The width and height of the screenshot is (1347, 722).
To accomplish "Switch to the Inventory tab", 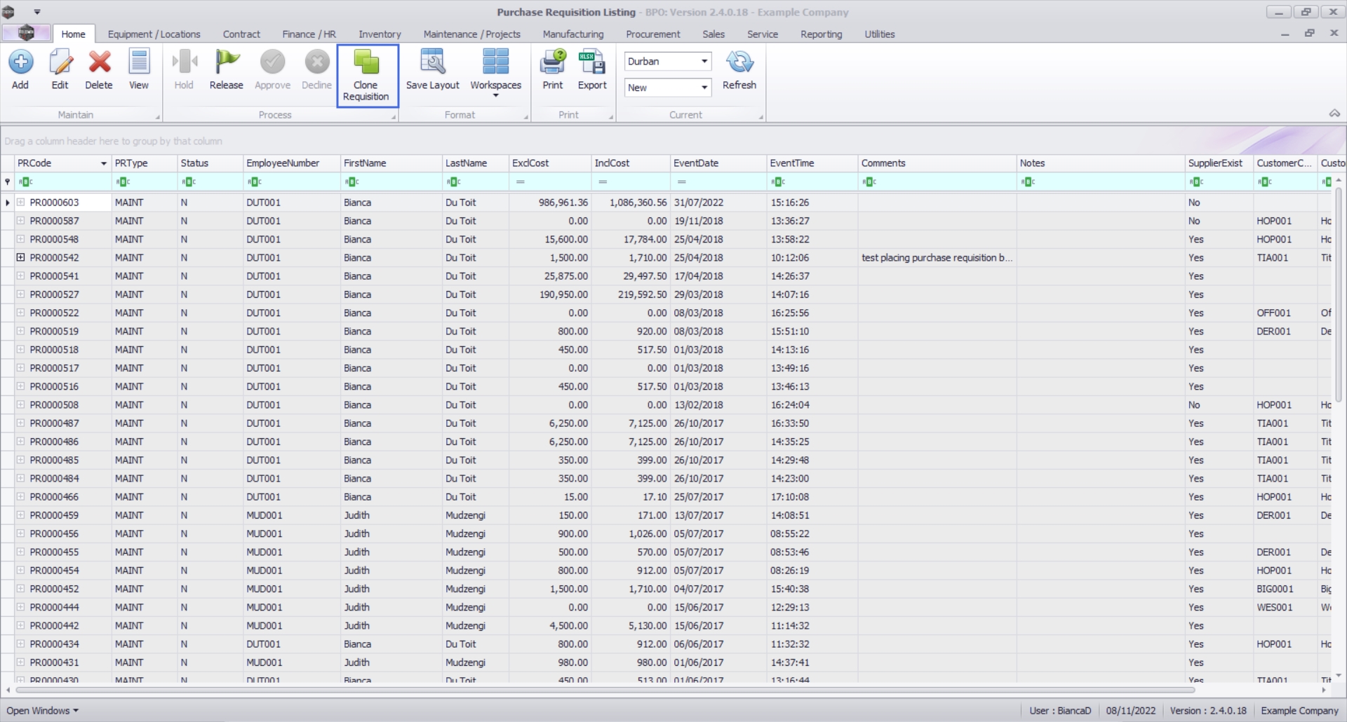I will [380, 34].
